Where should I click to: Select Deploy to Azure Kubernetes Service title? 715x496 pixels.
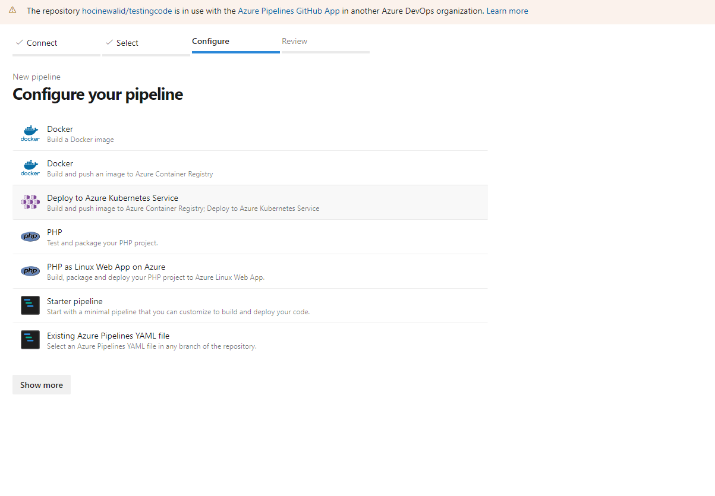(112, 198)
